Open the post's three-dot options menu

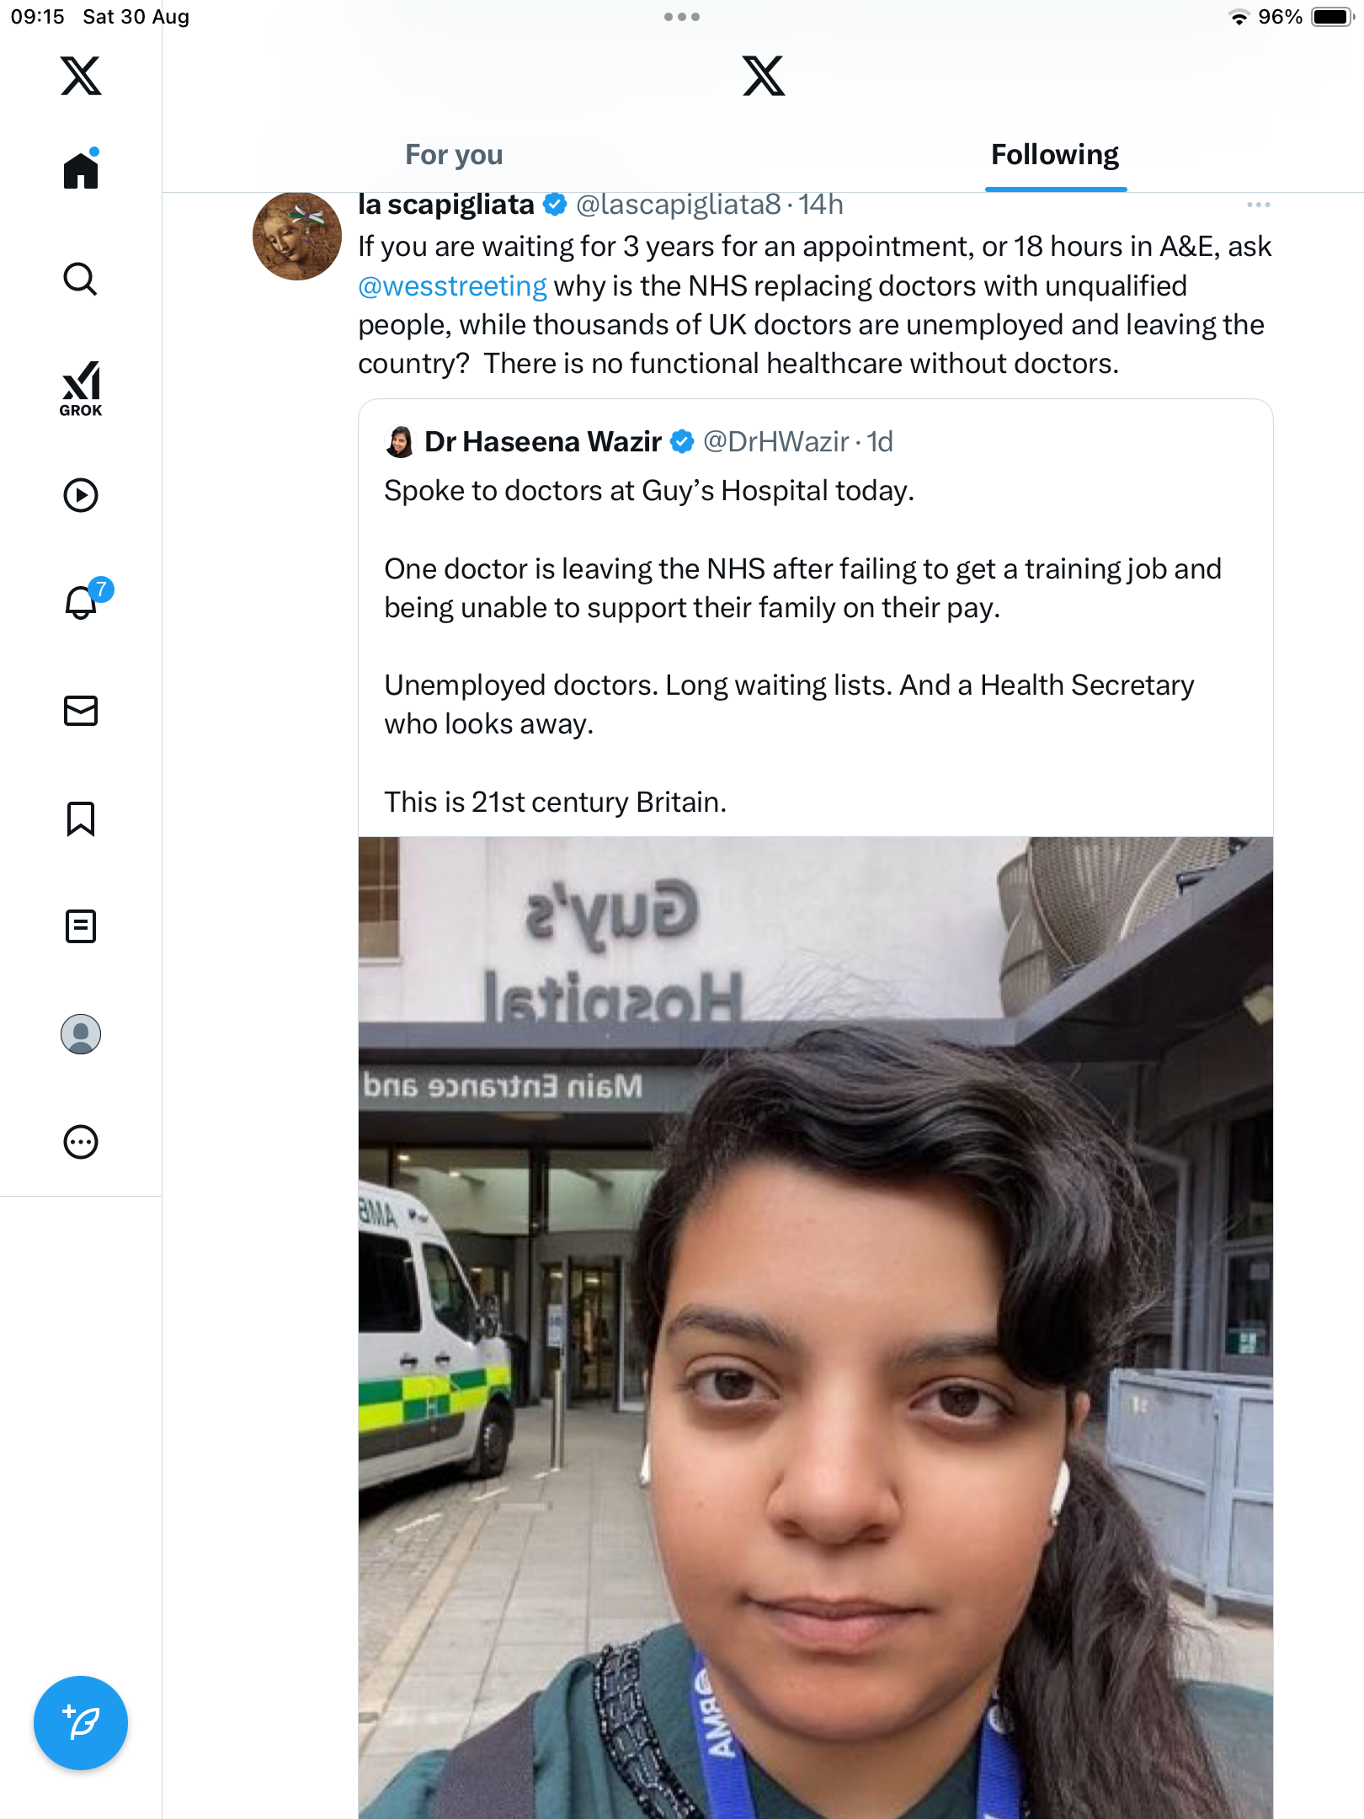1258,205
